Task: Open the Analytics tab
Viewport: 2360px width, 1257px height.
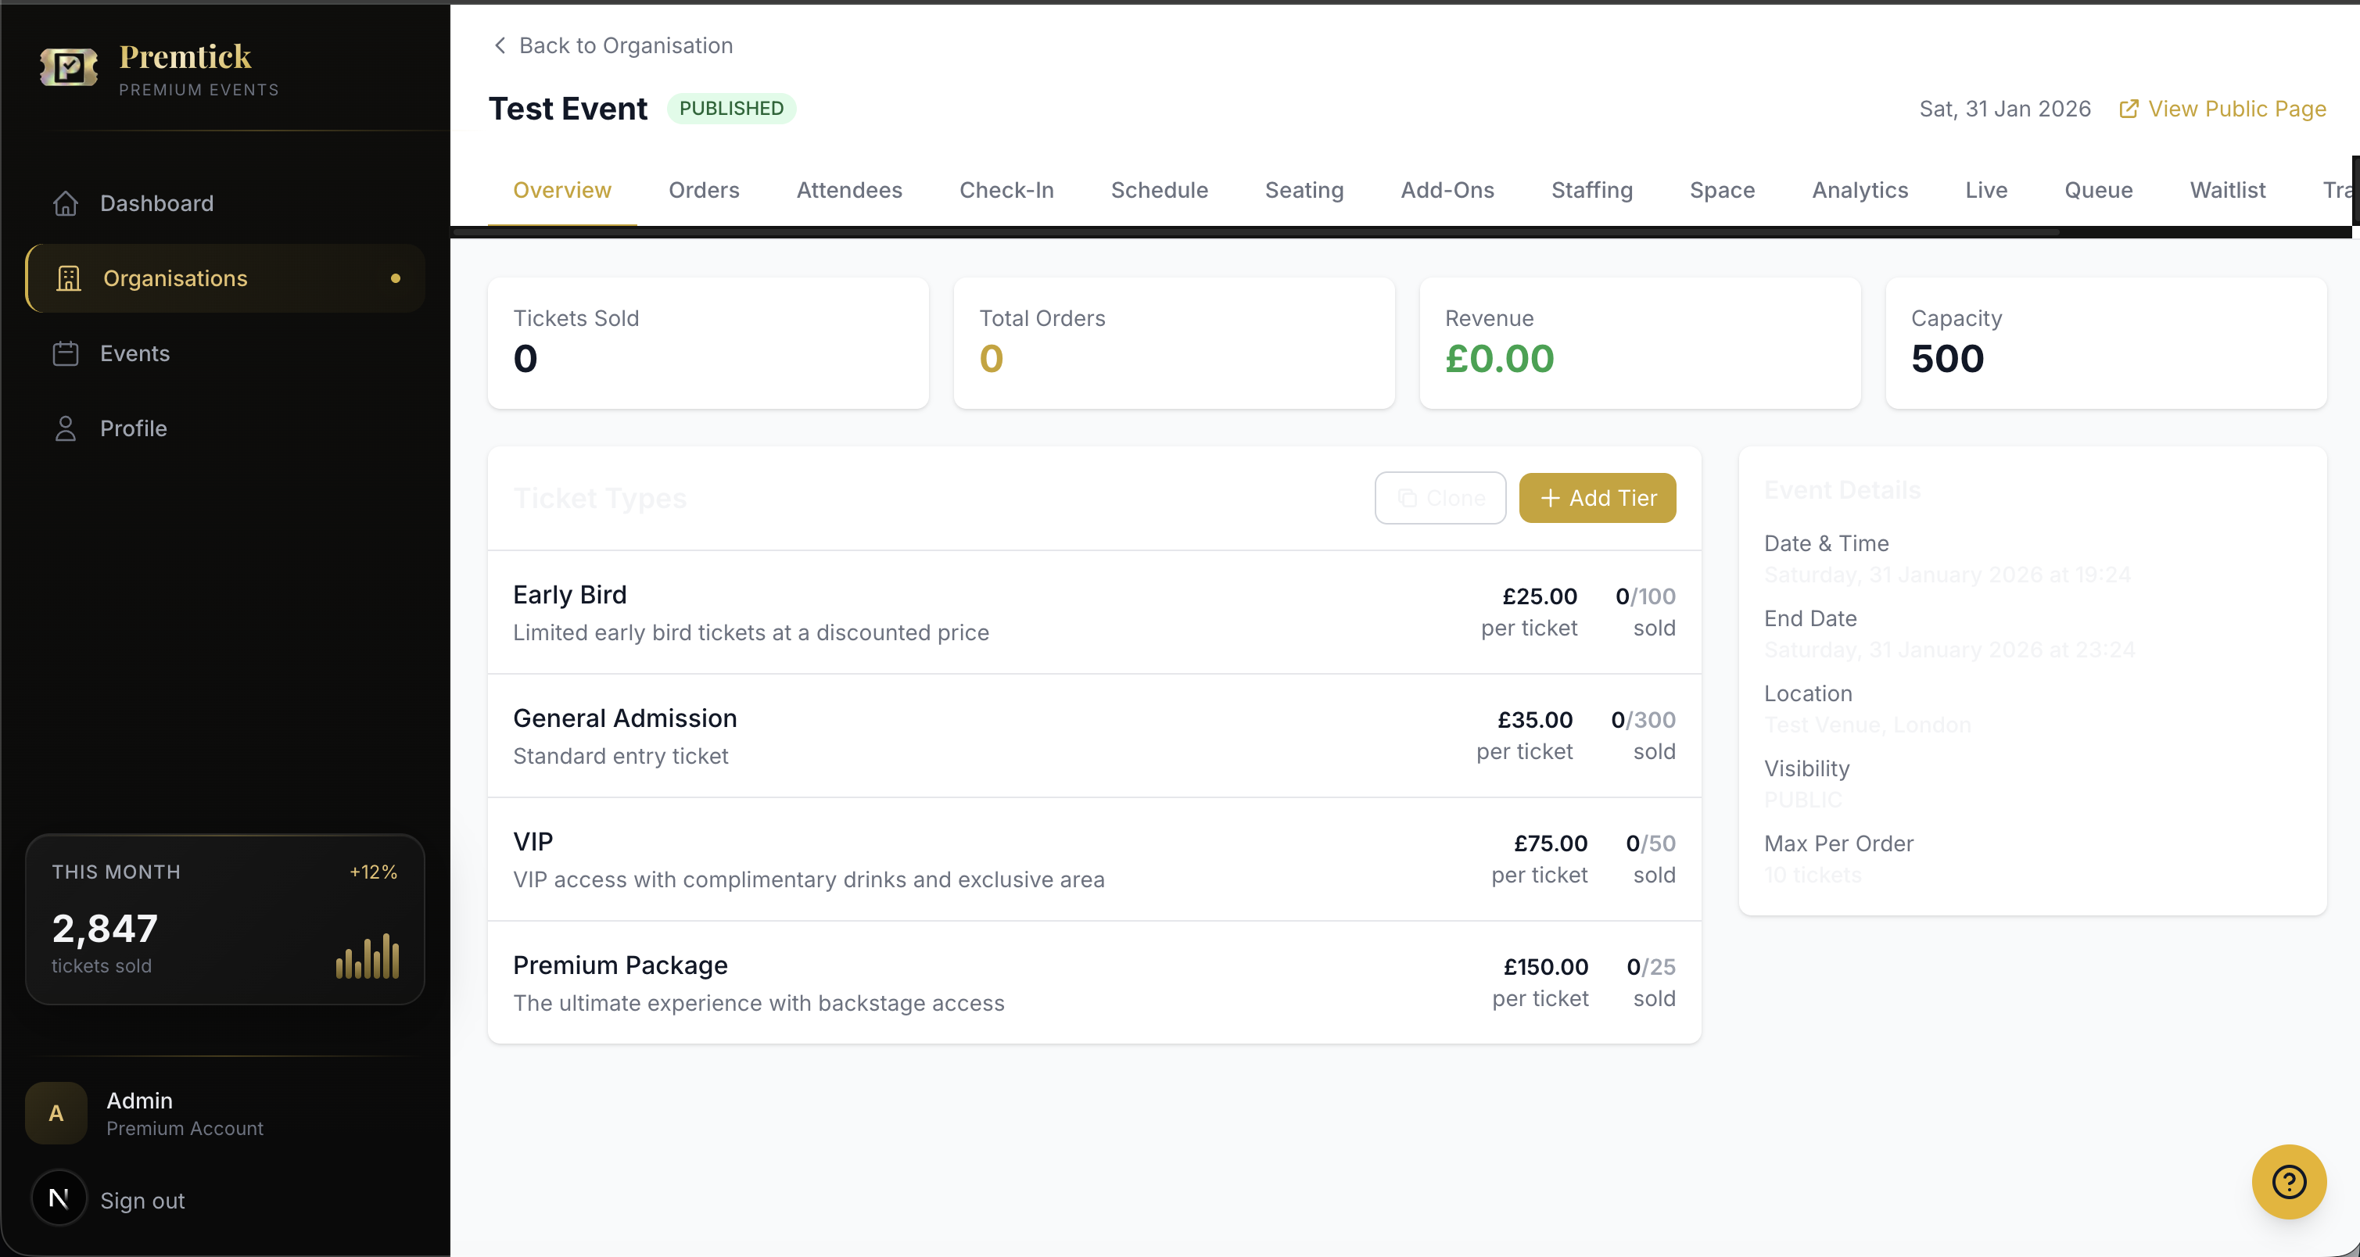Action: pyautogui.click(x=1859, y=191)
